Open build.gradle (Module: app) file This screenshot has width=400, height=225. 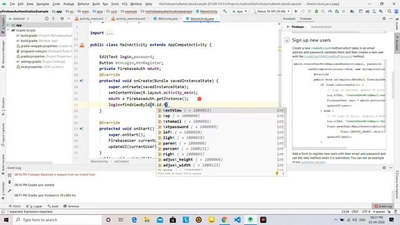tap(39, 41)
